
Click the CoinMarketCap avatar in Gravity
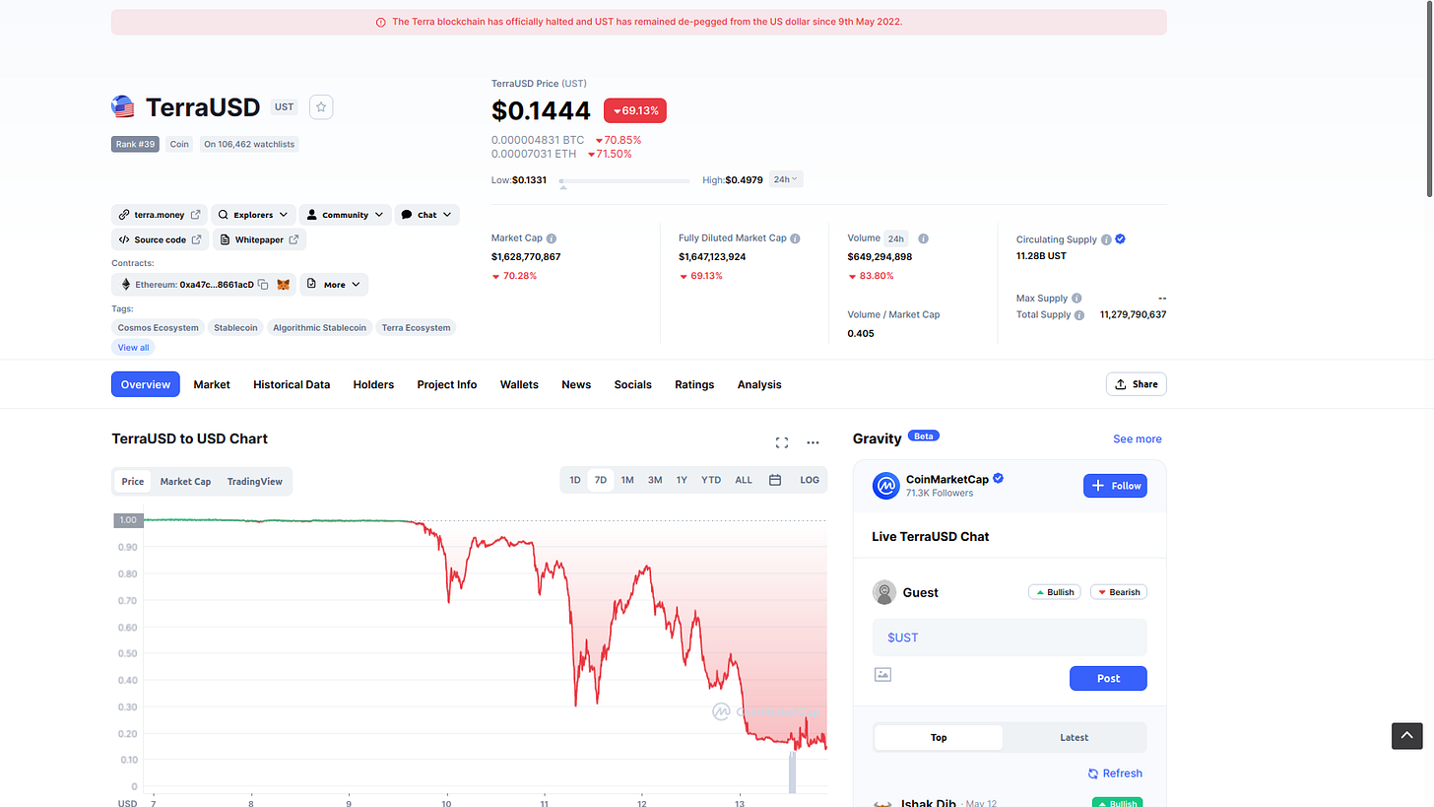(886, 485)
